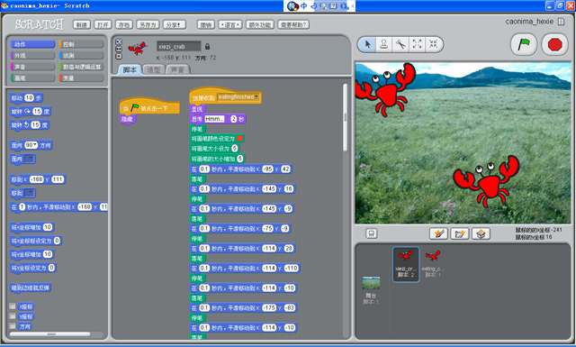The image size is (576, 347).
Task: Open the 语言 language menu
Action: [230, 24]
